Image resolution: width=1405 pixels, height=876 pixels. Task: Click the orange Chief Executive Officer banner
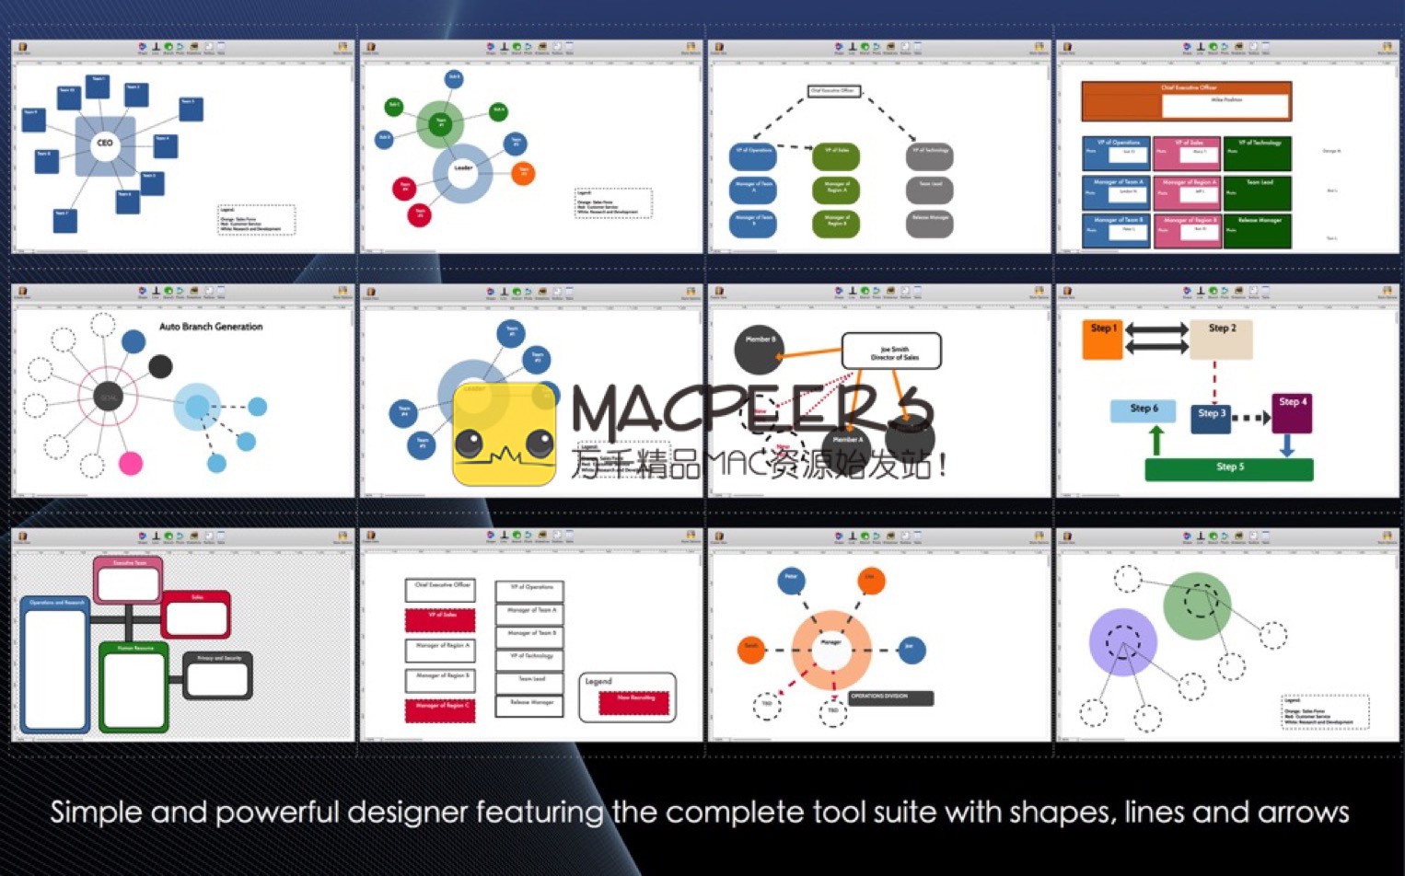1187,101
